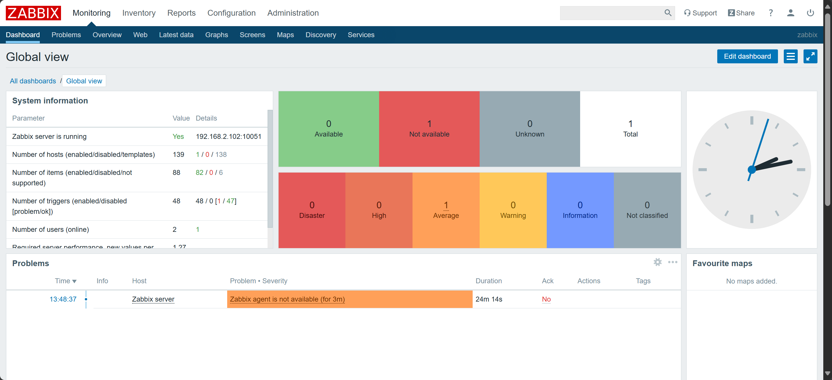This screenshot has height=380, width=832.
Task: Open the help question mark
Action: [x=770, y=13]
